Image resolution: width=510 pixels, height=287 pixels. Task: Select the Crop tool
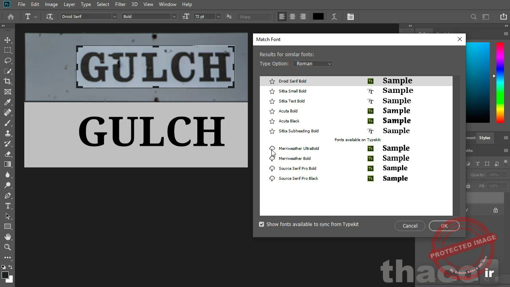pyautogui.click(x=8, y=81)
